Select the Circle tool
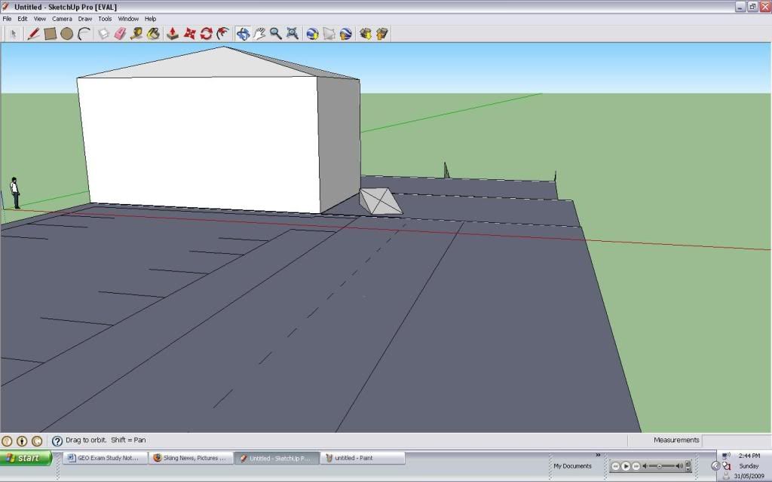 click(66, 33)
